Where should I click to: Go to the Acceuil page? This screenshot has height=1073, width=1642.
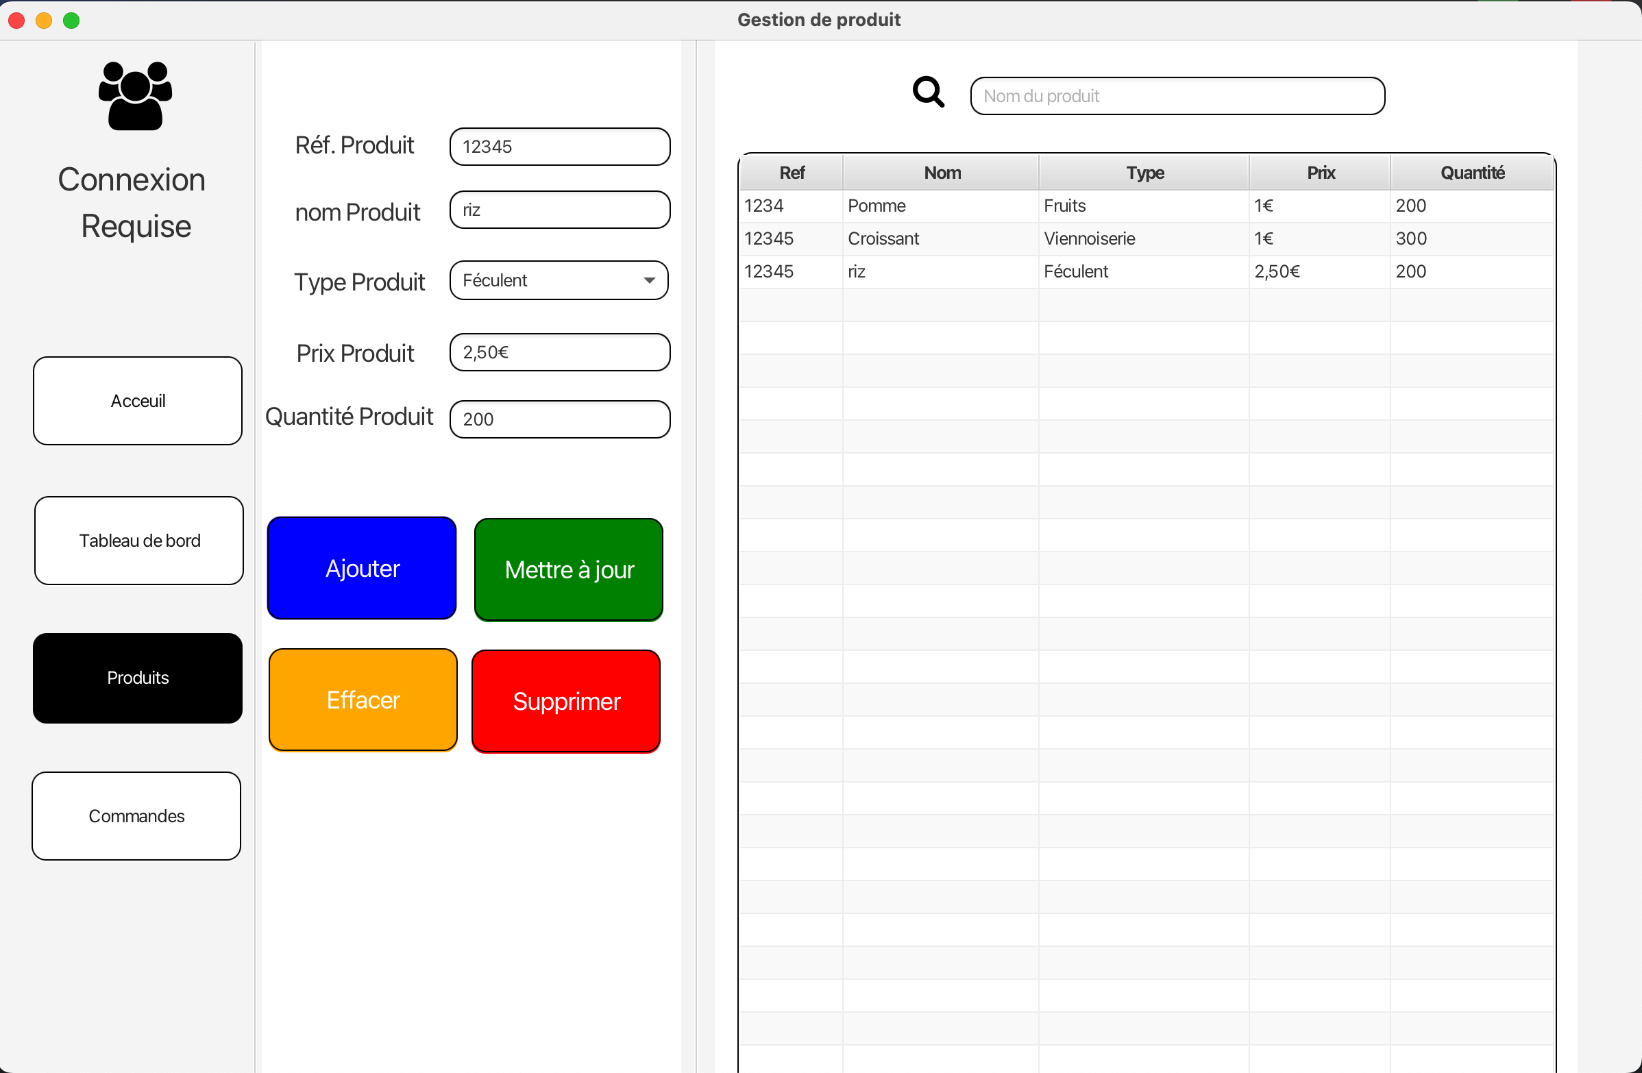click(138, 401)
